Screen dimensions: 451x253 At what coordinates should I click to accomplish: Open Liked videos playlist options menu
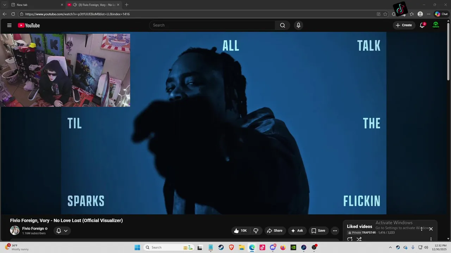tap(421, 229)
